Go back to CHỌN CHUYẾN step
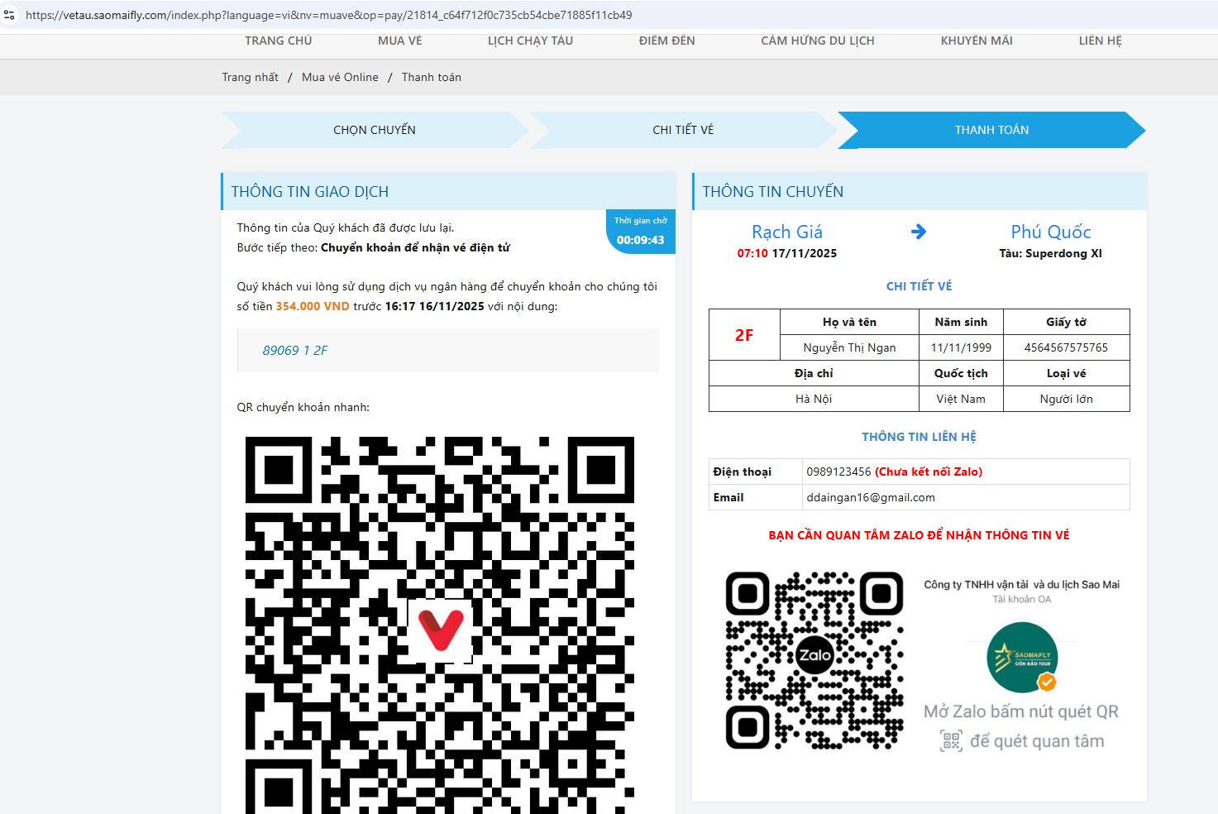 click(x=375, y=130)
